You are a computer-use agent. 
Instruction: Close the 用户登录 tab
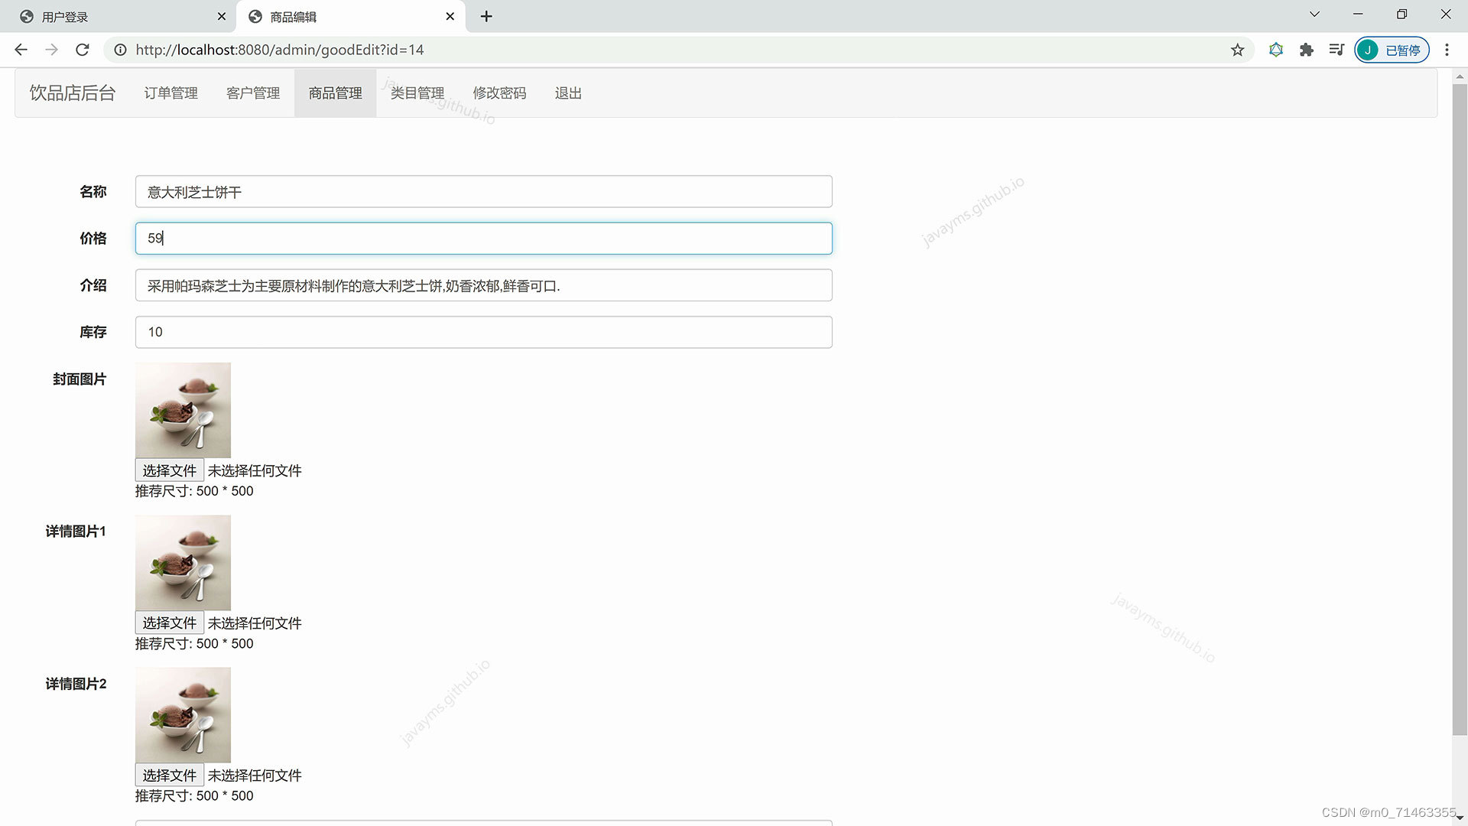pyautogui.click(x=222, y=16)
